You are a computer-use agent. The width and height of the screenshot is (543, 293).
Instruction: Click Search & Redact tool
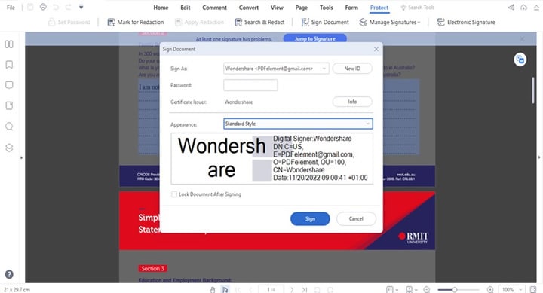[x=259, y=22]
